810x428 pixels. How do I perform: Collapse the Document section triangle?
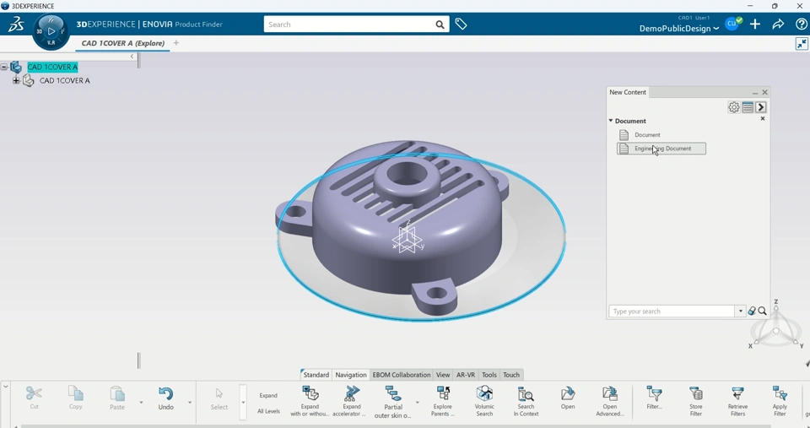(611, 121)
